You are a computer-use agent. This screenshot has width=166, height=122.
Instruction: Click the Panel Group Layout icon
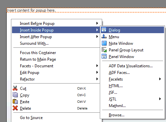pyautogui.click(x=104, y=50)
